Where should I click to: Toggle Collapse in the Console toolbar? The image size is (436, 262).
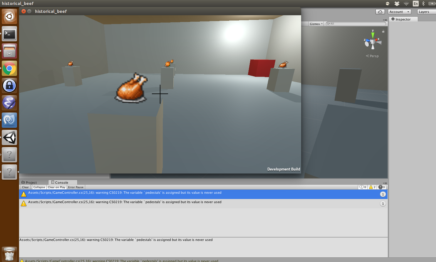coord(39,187)
